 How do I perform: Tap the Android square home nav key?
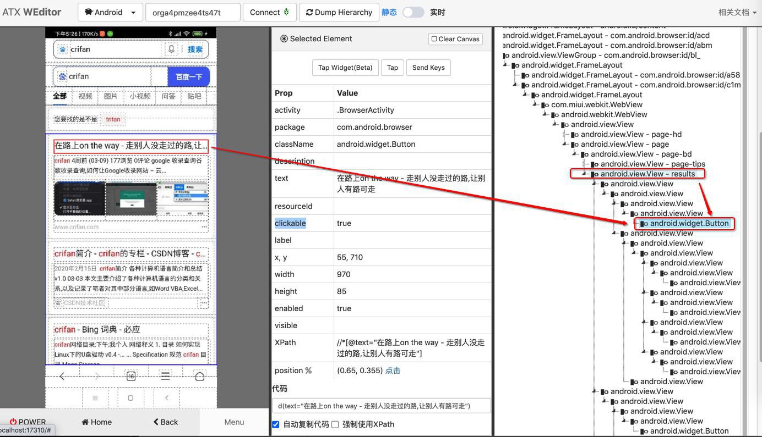point(130,398)
